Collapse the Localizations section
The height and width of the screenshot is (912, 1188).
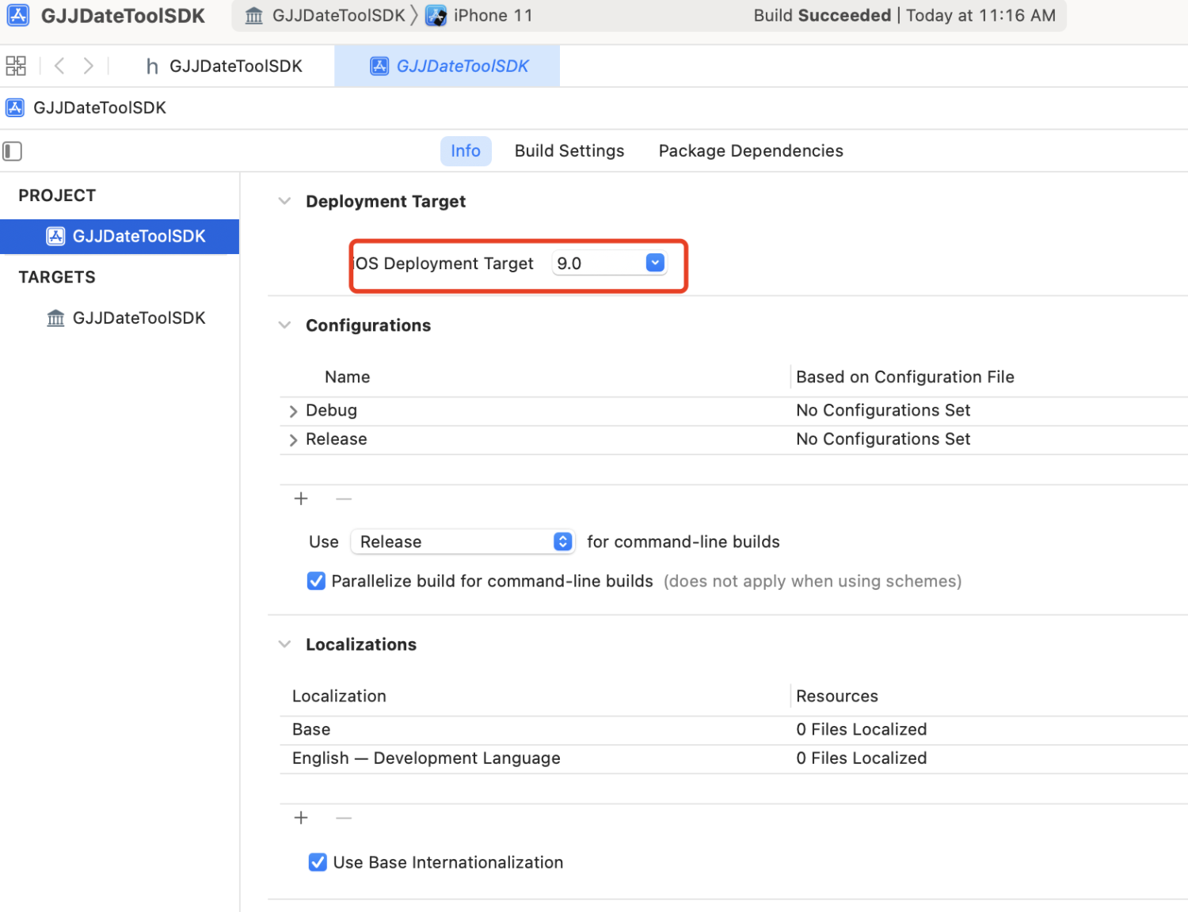(x=285, y=644)
